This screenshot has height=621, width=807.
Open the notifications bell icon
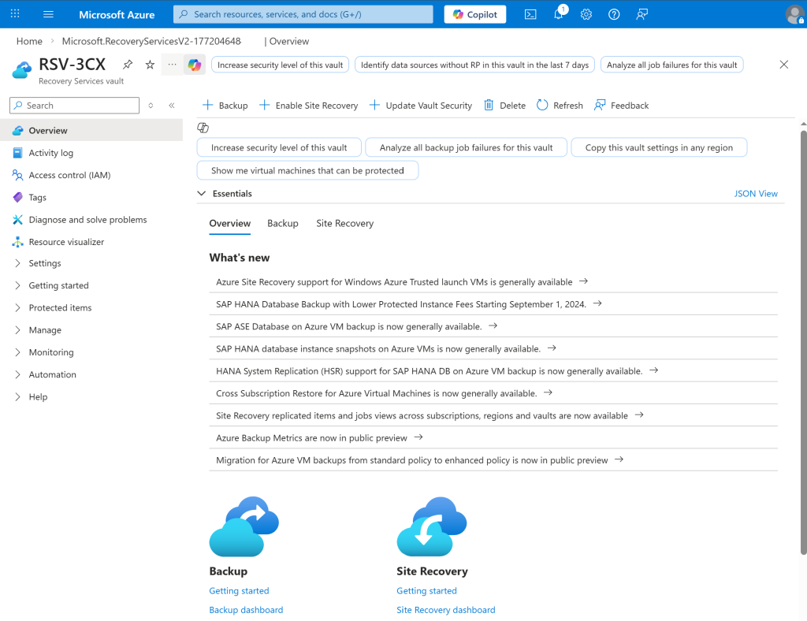pos(559,14)
